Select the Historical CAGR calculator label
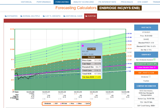The height and width of the screenshot is (108, 160). [x=74, y=16]
